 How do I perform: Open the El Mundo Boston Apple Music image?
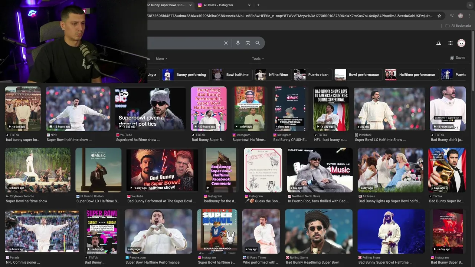[x=98, y=170]
